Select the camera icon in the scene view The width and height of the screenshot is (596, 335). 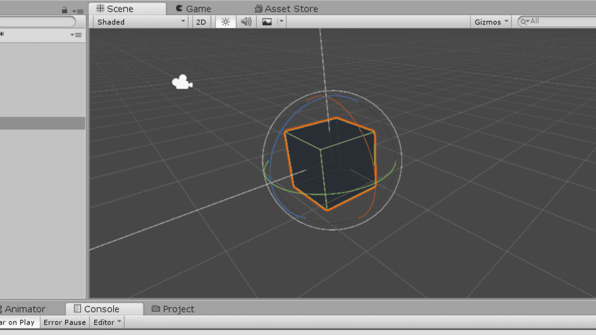point(182,81)
